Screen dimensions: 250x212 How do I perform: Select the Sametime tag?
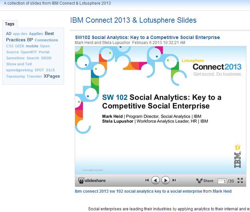click(x=15, y=58)
